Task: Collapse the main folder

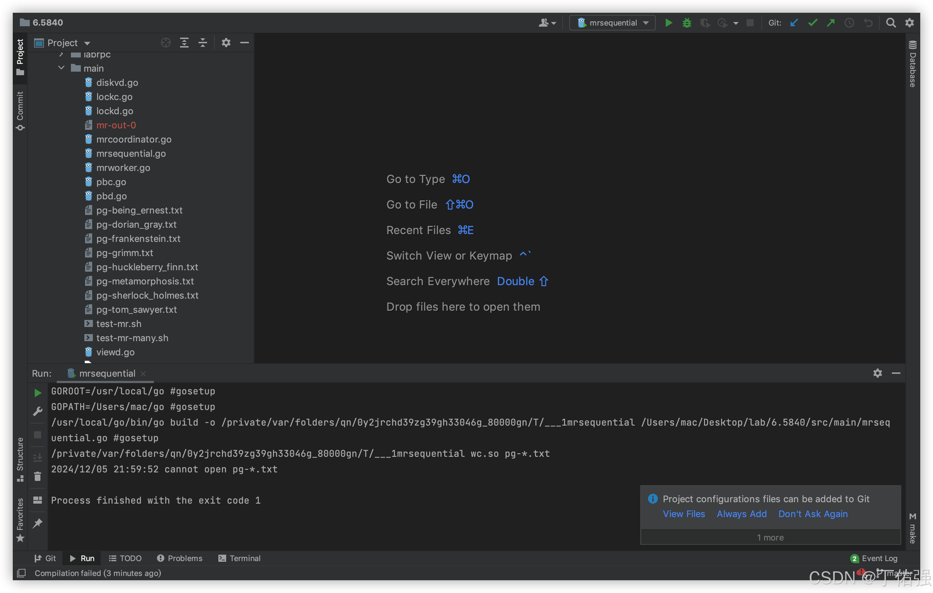Action: tap(61, 68)
